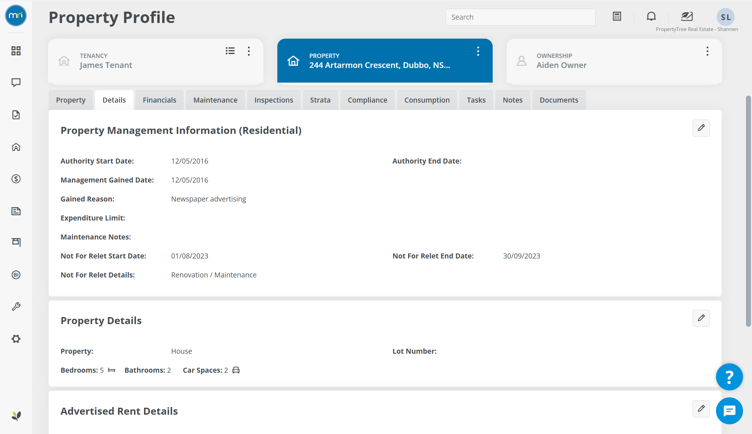This screenshot has width=752, height=434.
Task: Click the MRI logo in the sidebar
Action: point(16,16)
